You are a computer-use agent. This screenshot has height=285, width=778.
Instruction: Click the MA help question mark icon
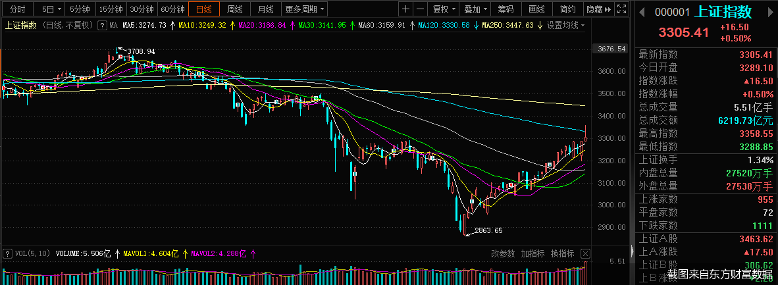102,25
